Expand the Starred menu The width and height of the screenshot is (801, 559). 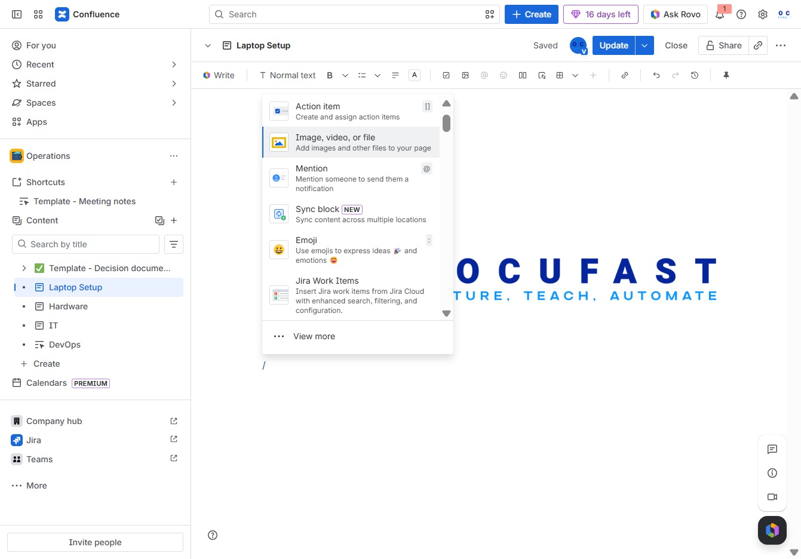point(174,84)
